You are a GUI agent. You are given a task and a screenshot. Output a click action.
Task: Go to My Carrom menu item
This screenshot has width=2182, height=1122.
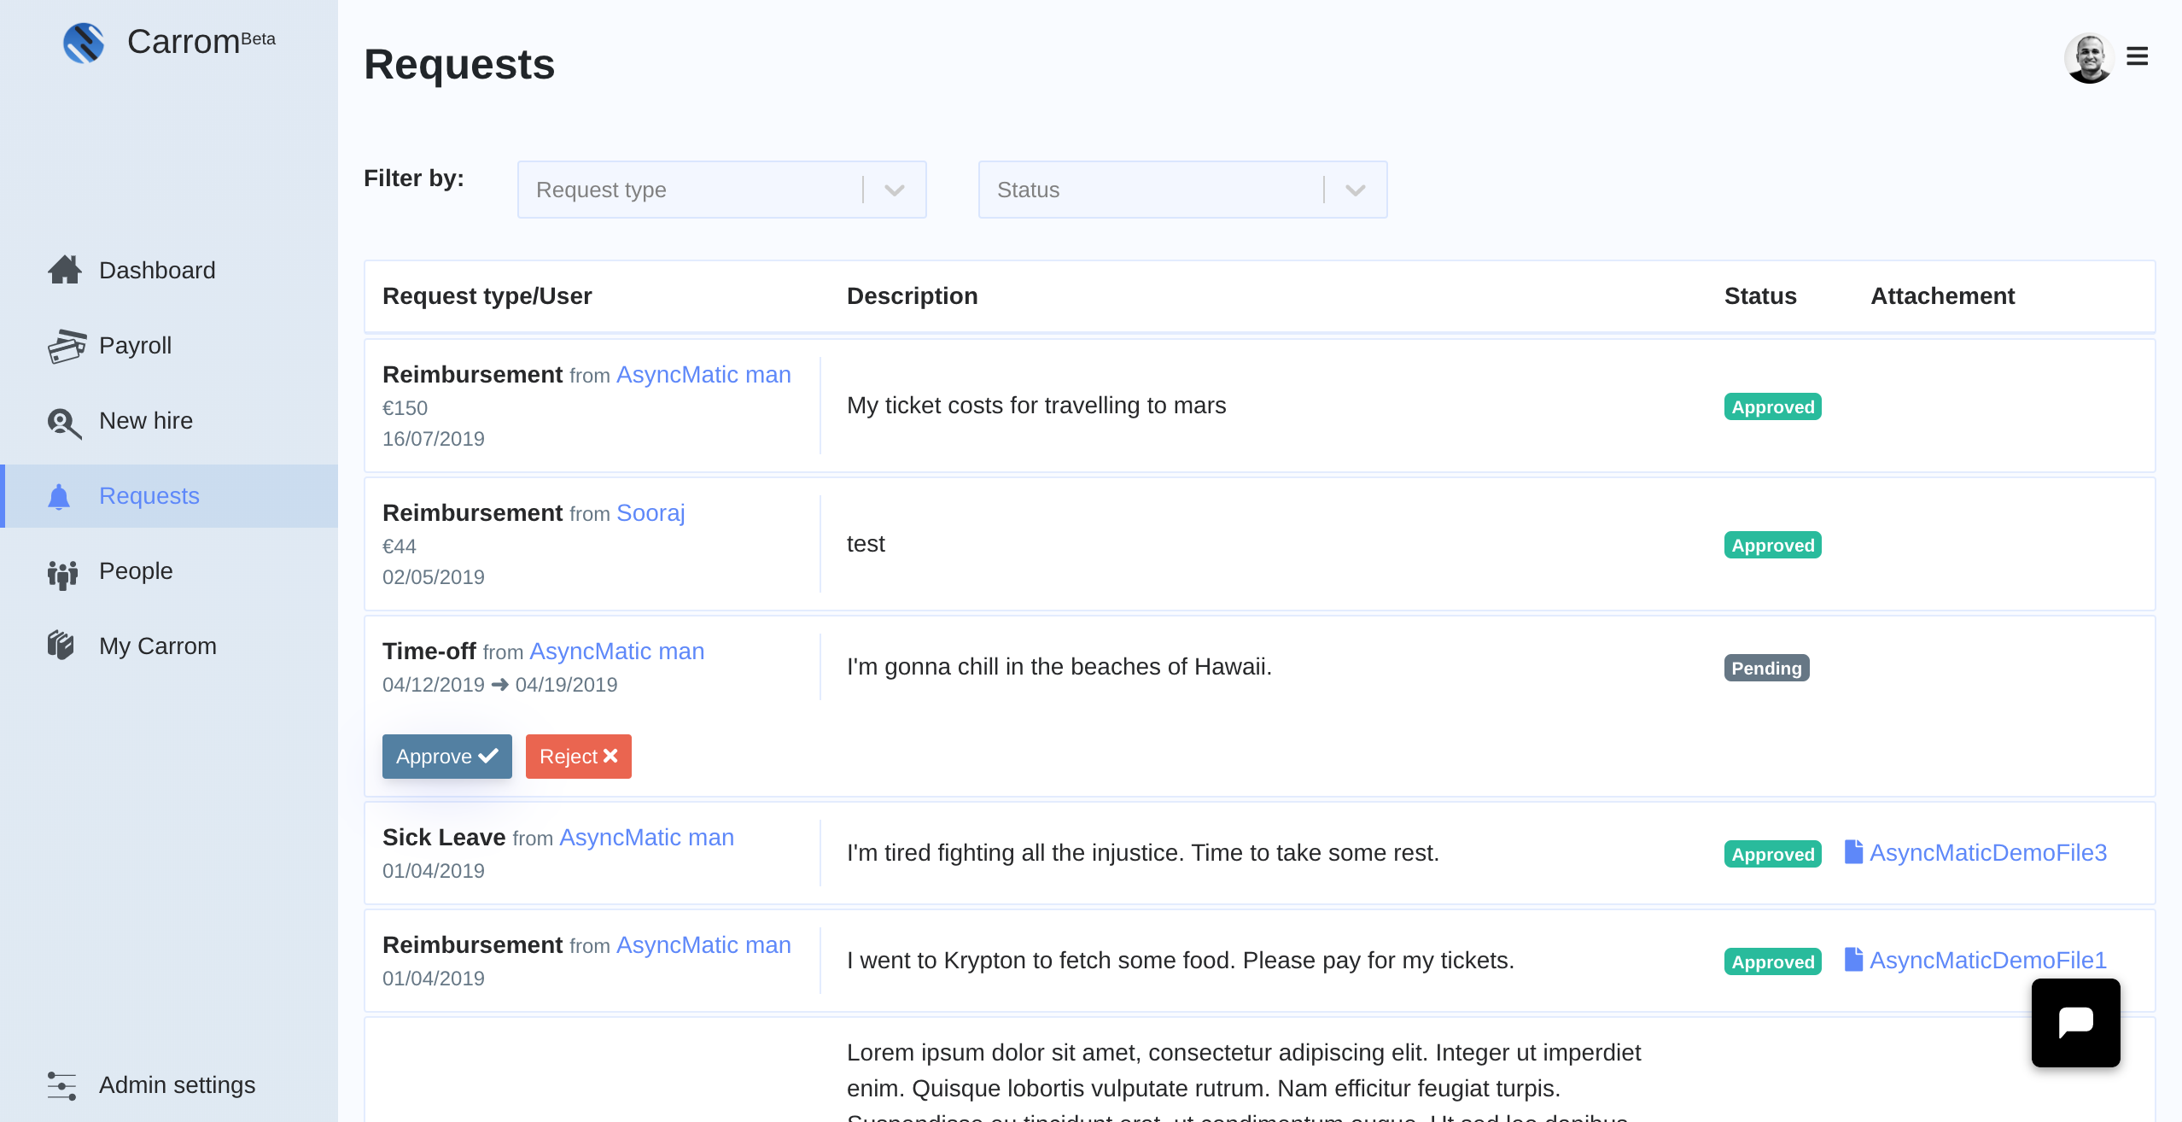click(157, 646)
